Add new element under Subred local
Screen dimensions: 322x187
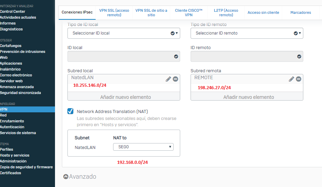pyautogui.click(x=123, y=97)
